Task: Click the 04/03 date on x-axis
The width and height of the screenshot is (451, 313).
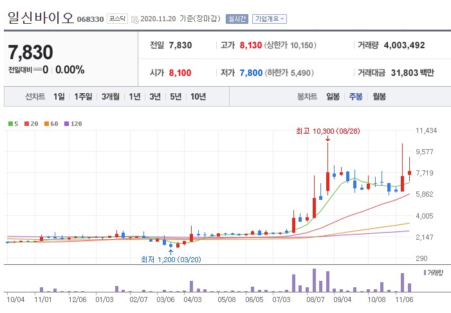Action: pos(192,300)
